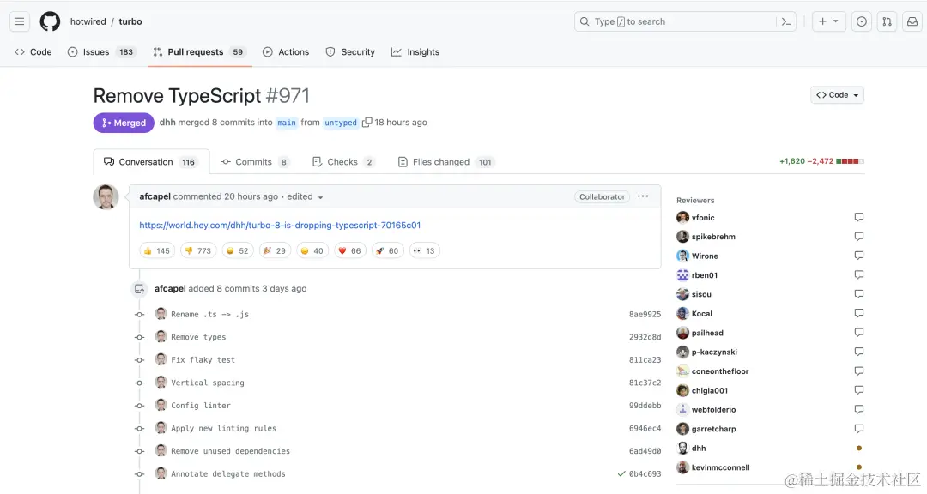Toggle the hooray reaction with 29
927x494 pixels.
pos(275,250)
